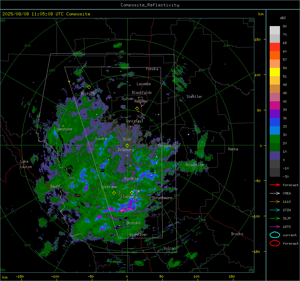
Task: Click the red cross marker next to Banff
Action: tap(48, 186)
